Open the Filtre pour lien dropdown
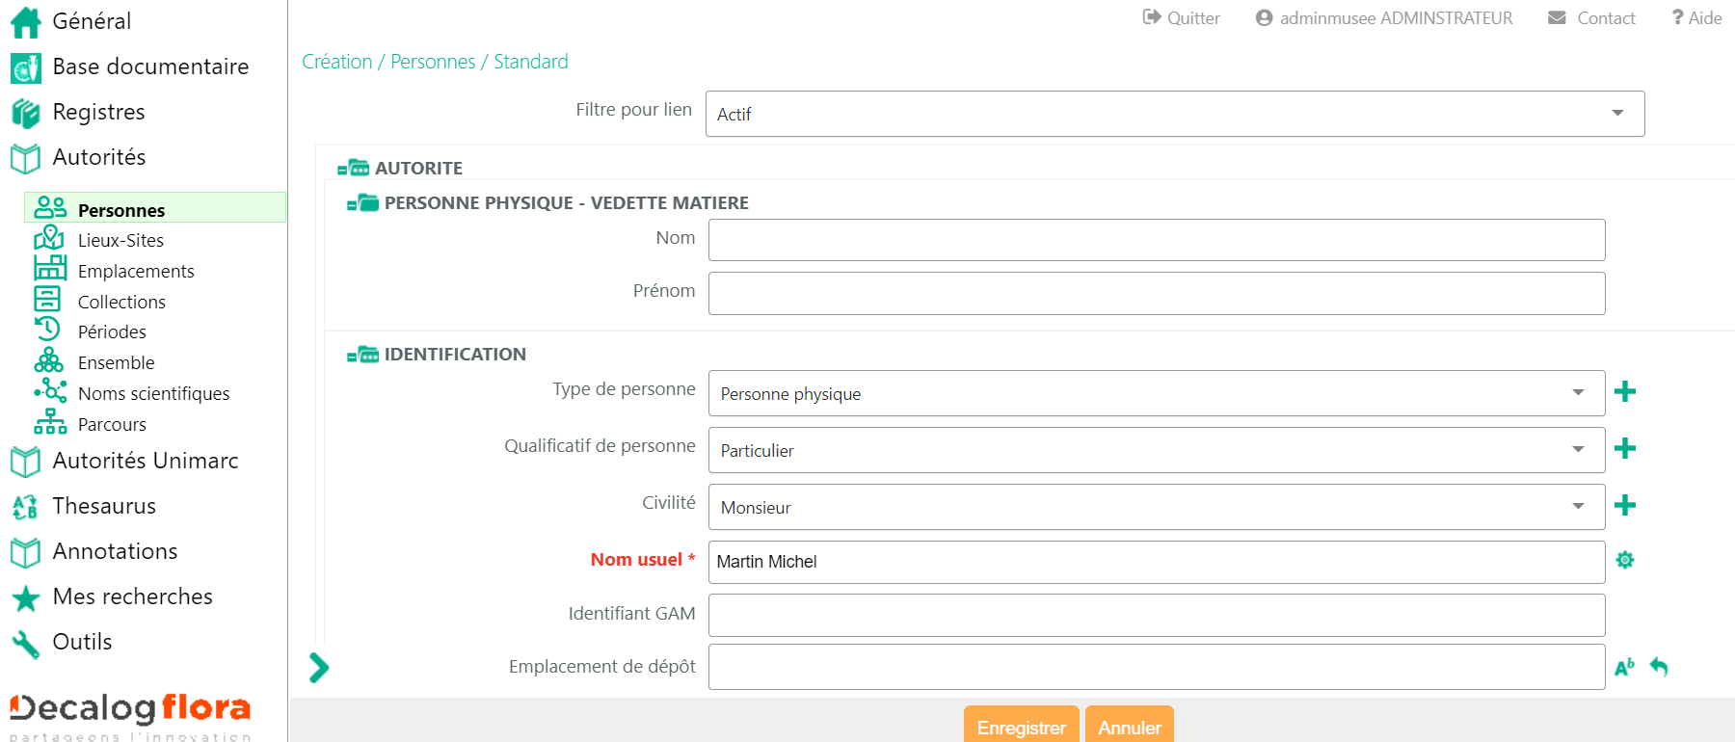The image size is (1735, 742). (x=1174, y=114)
